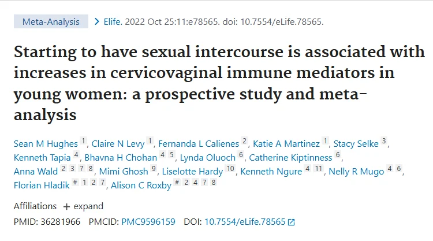The height and width of the screenshot is (241, 433).
Task: Expand the Affiliations section
Action: click(83, 206)
